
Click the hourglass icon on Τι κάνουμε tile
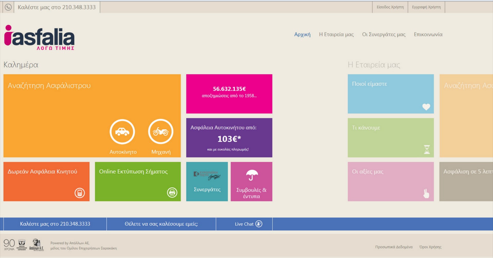coord(427,149)
